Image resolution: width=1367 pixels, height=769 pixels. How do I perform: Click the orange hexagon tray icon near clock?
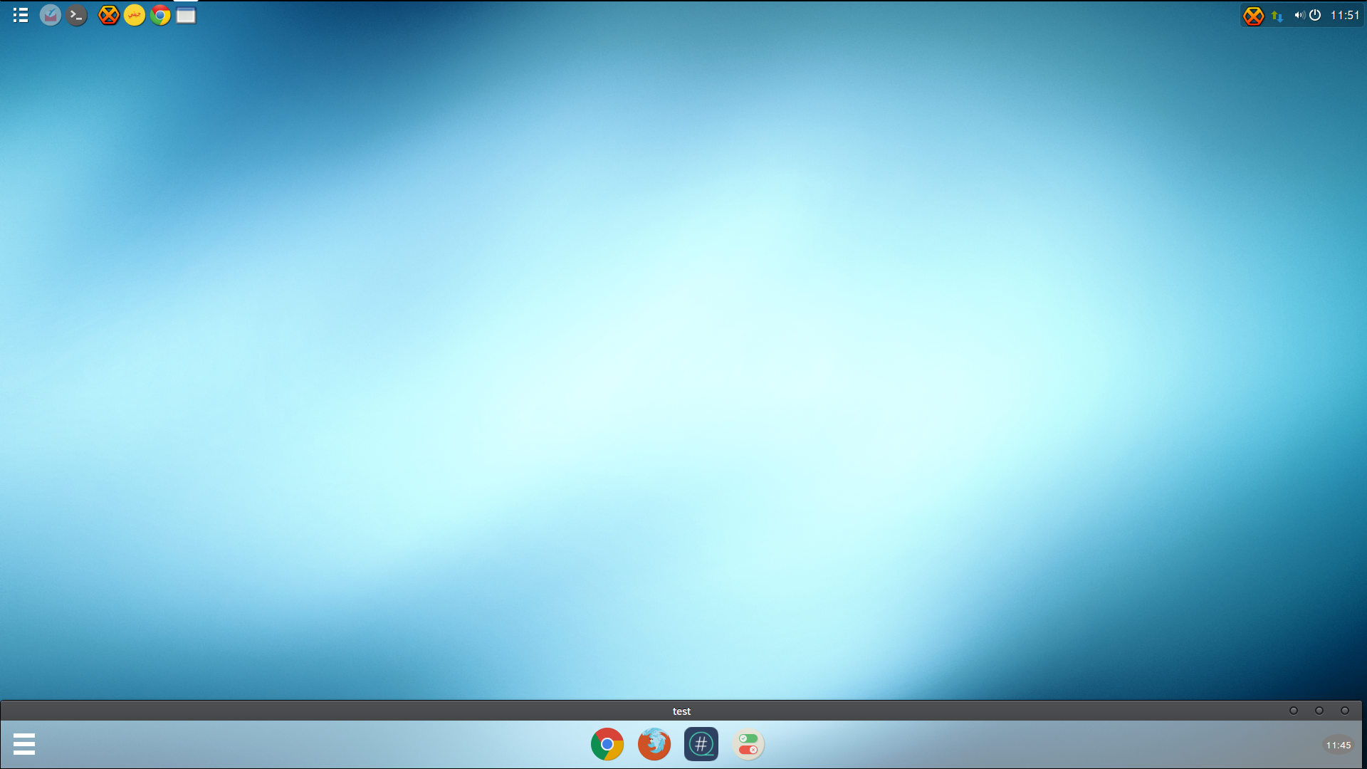click(x=1254, y=16)
